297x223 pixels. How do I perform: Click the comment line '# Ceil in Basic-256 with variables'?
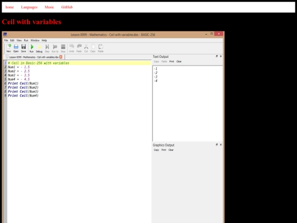point(38,63)
